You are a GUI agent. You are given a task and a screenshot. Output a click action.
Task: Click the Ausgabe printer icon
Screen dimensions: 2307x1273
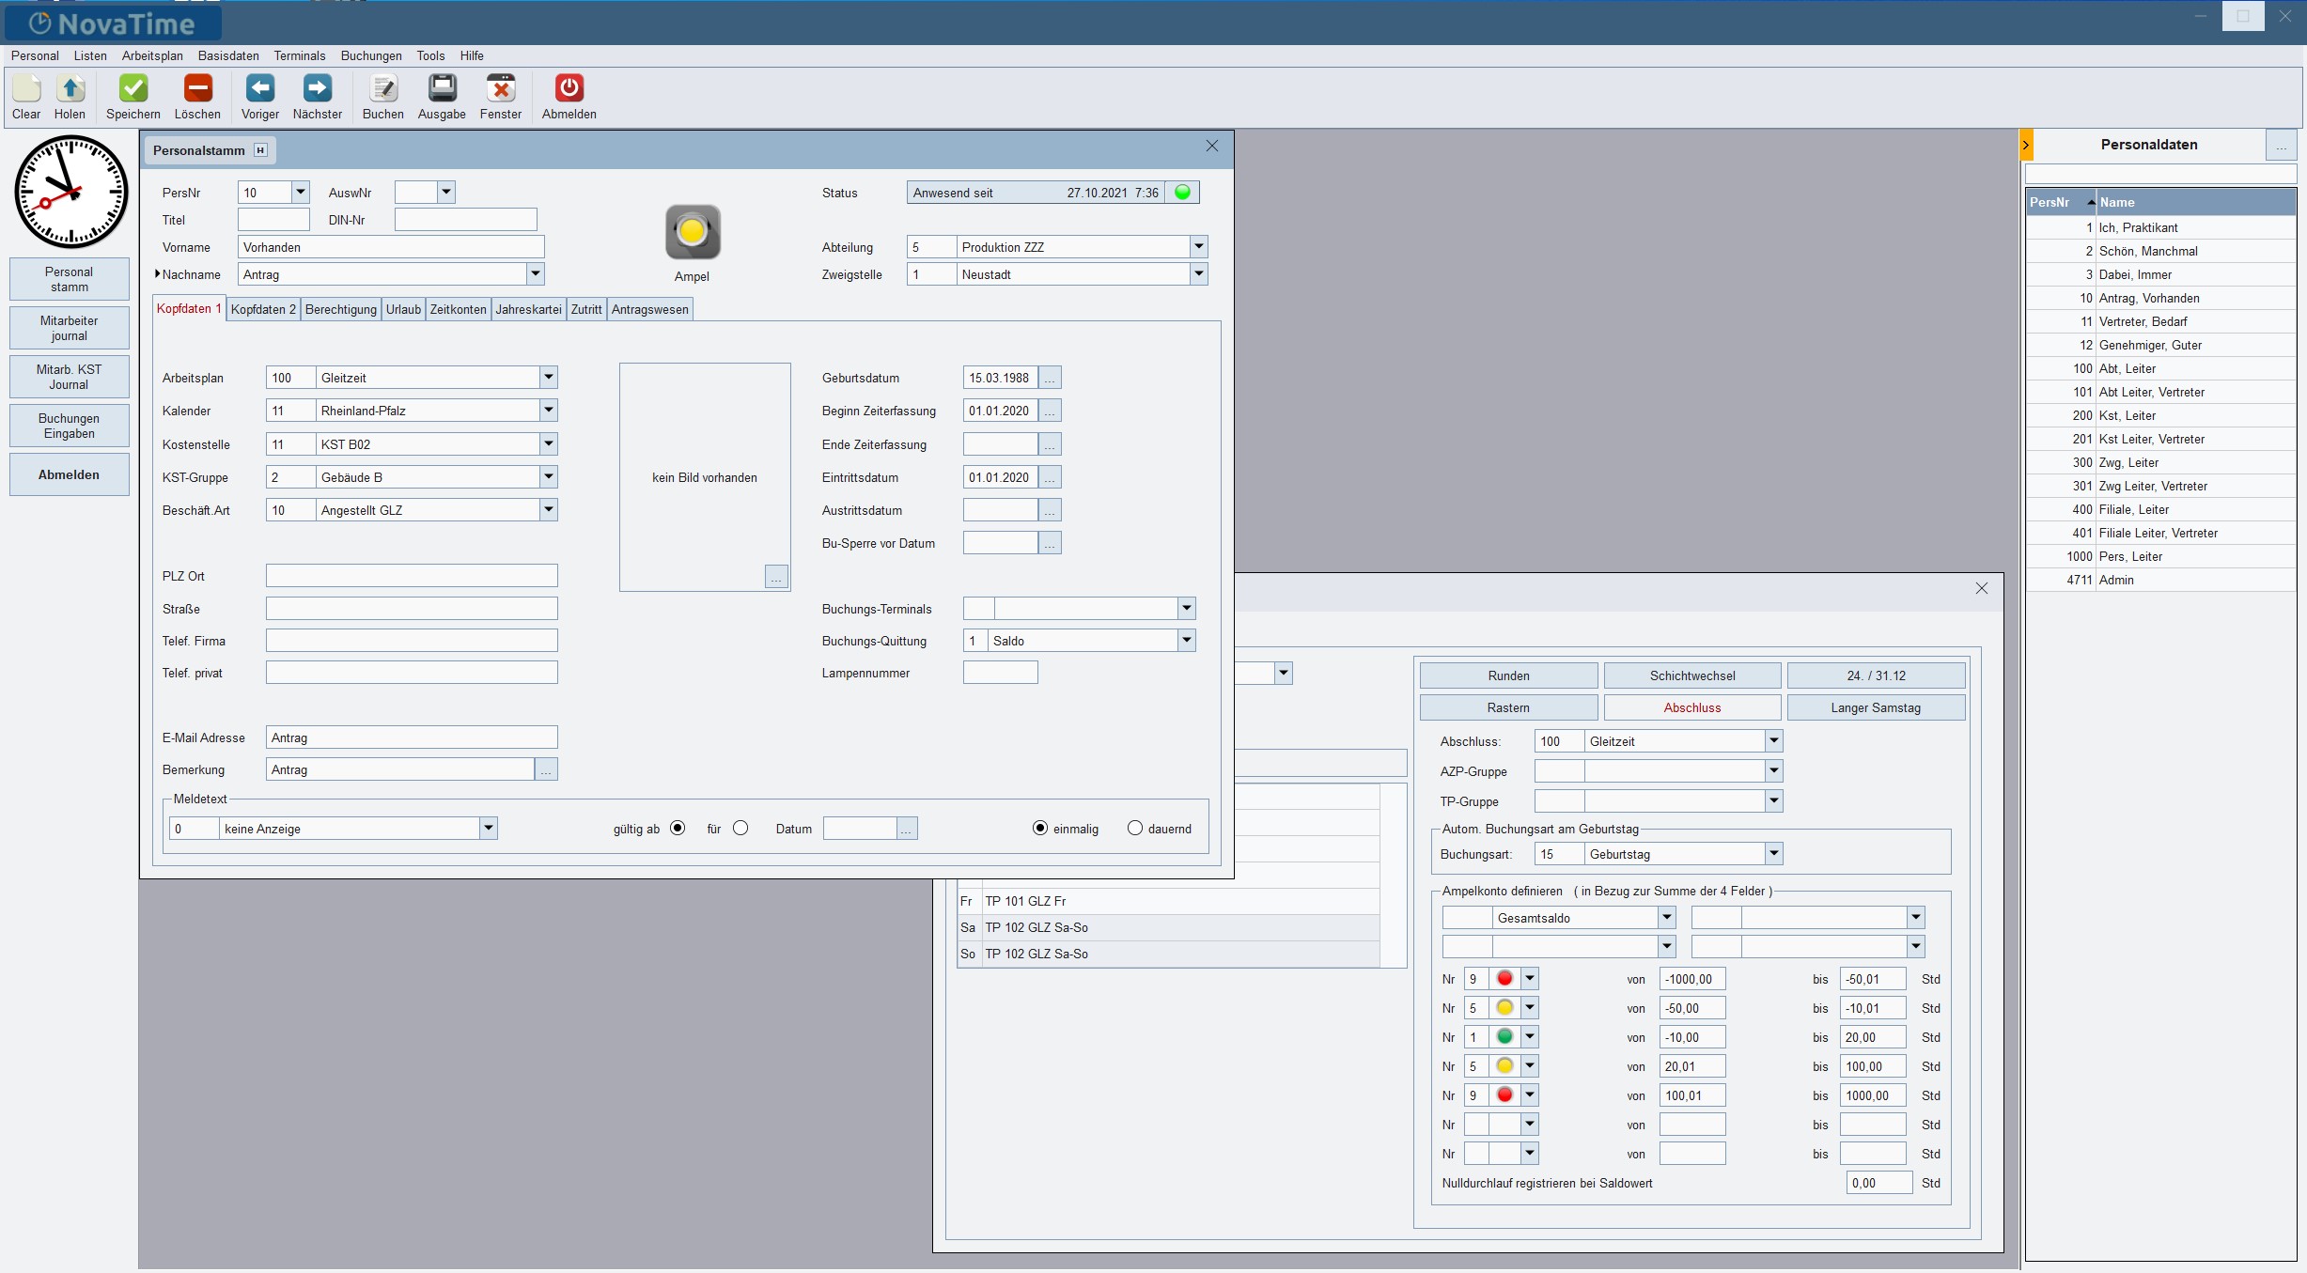point(442,89)
